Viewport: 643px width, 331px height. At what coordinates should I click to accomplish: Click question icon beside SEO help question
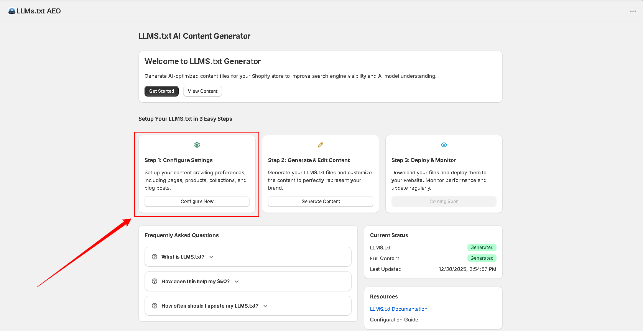pos(155,281)
